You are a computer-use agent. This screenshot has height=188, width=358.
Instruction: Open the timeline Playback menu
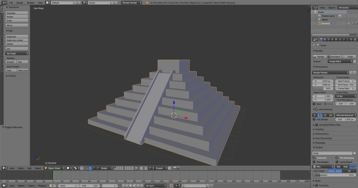click(42, 186)
